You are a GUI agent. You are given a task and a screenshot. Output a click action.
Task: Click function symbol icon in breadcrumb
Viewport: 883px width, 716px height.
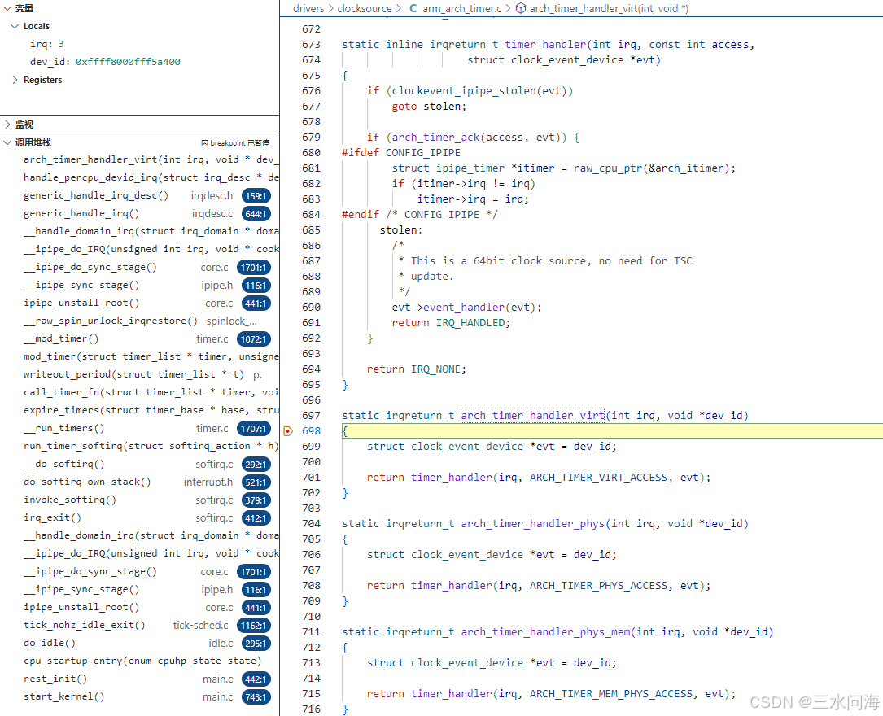click(521, 8)
